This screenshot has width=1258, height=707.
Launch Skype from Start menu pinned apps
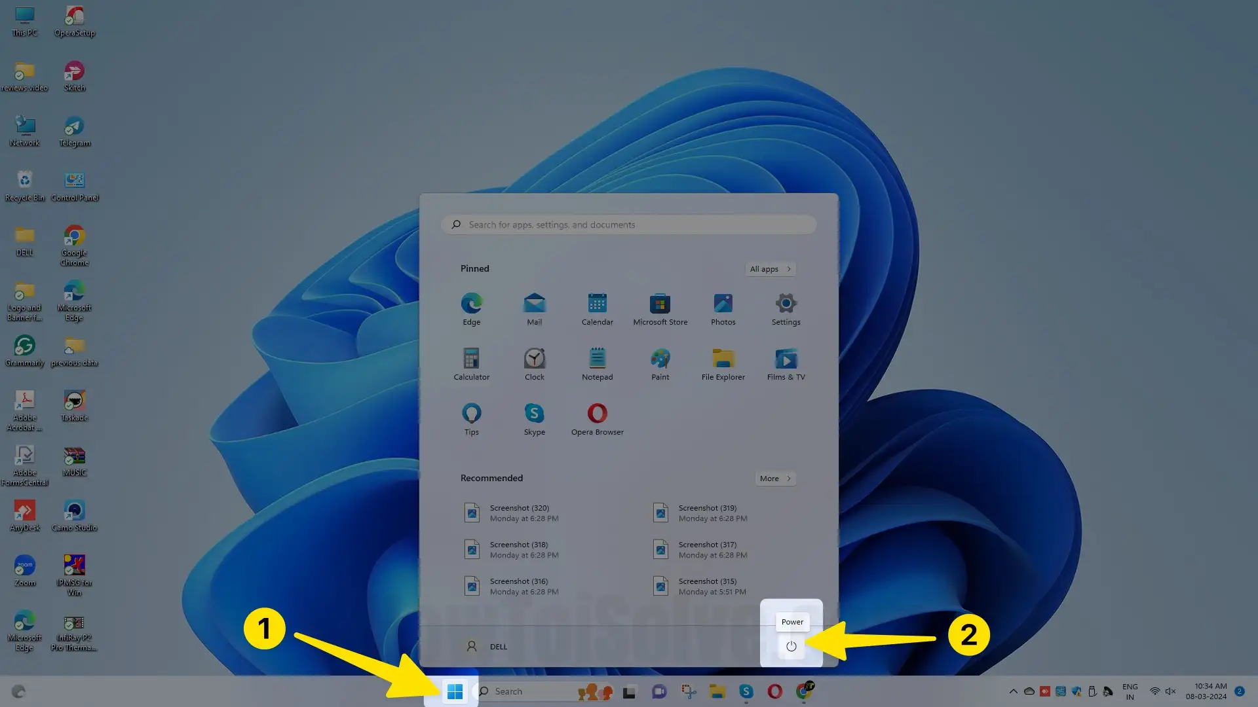click(535, 420)
